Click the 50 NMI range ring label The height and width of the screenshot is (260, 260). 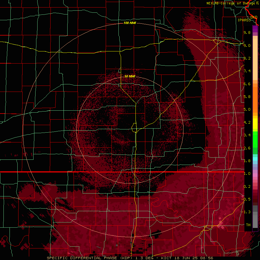coord(130,76)
